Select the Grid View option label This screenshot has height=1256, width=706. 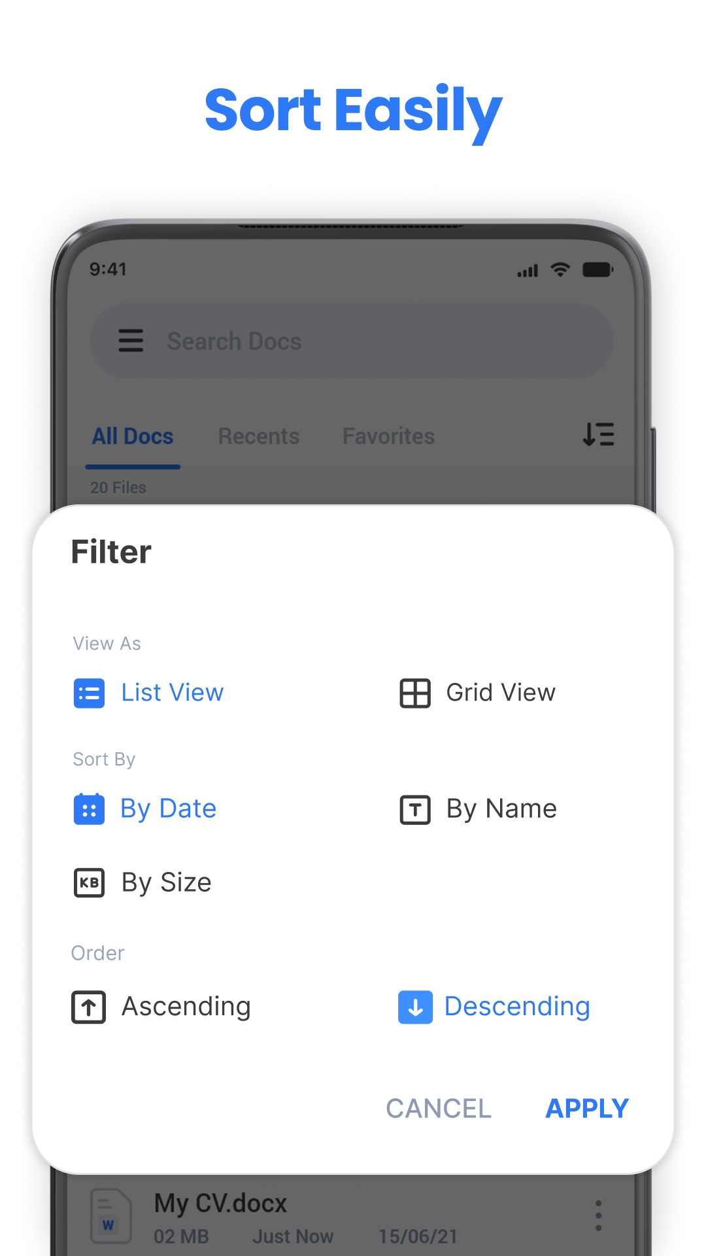click(x=501, y=693)
